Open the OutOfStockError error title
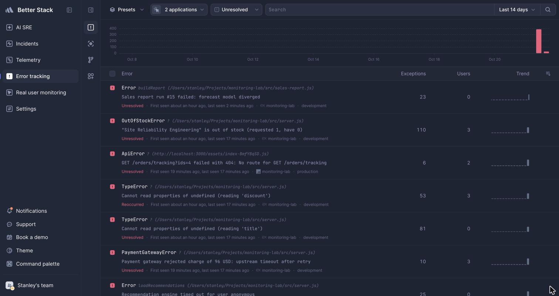 pos(143,121)
